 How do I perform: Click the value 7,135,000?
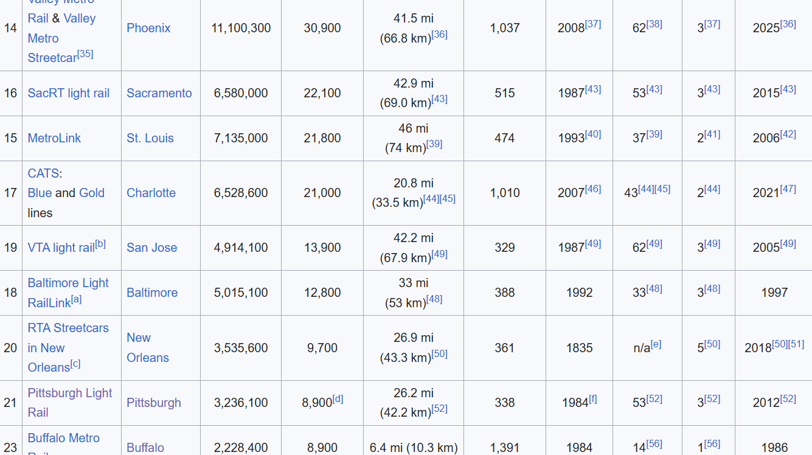coord(241,138)
